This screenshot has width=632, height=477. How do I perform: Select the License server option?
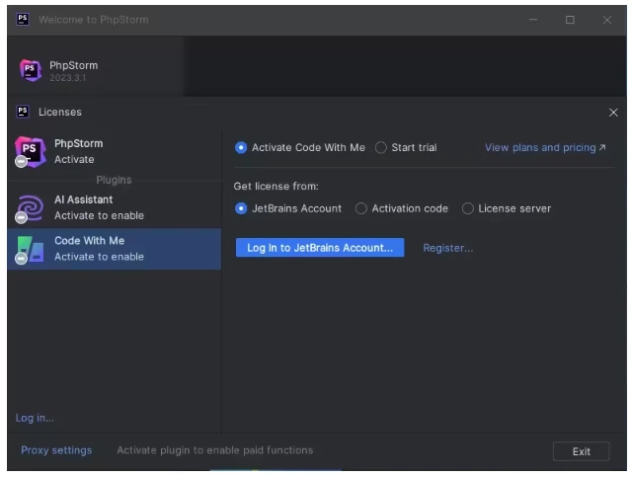click(x=468, y=208)
